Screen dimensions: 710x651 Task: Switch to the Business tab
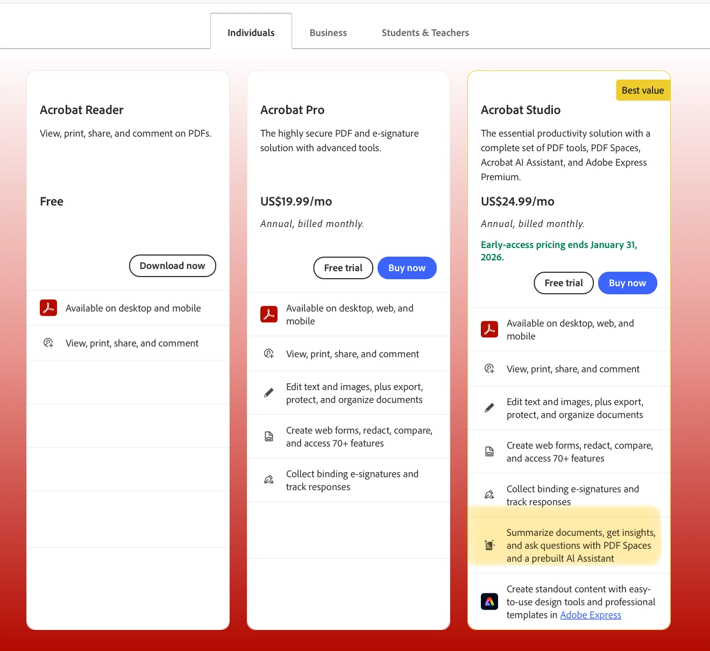(328, 33)
